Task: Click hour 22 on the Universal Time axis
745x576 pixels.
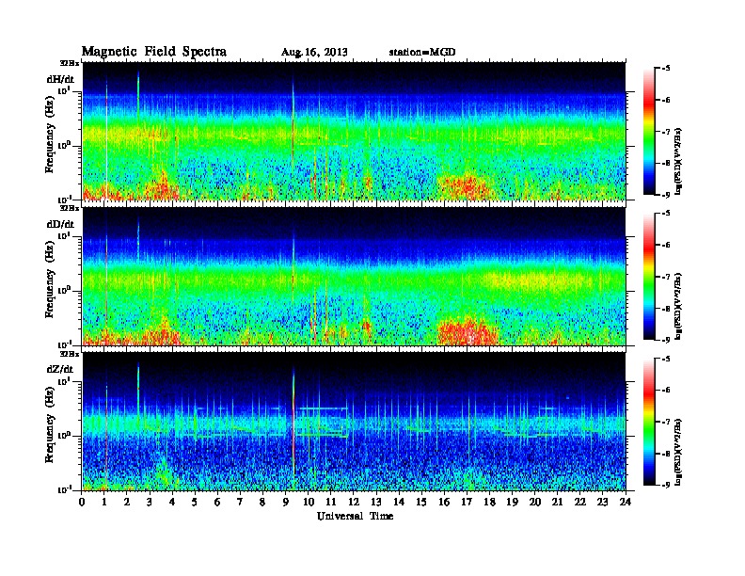Action: click(x=579, y=503)
